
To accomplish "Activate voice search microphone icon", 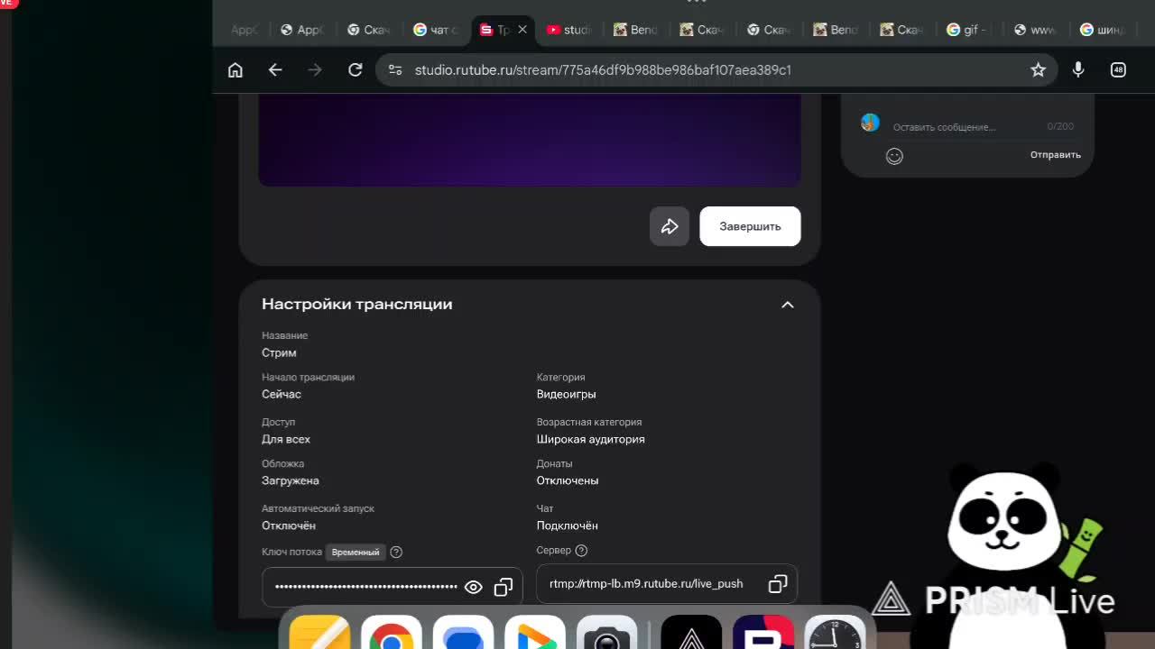I will click(1078, 69).
